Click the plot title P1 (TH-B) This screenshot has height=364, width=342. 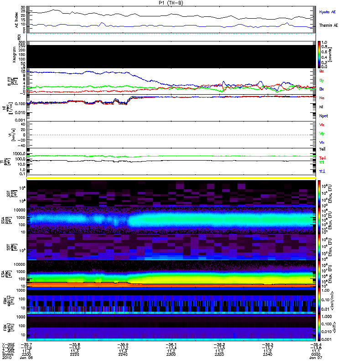pyautogui.click(x=171, y=3)
